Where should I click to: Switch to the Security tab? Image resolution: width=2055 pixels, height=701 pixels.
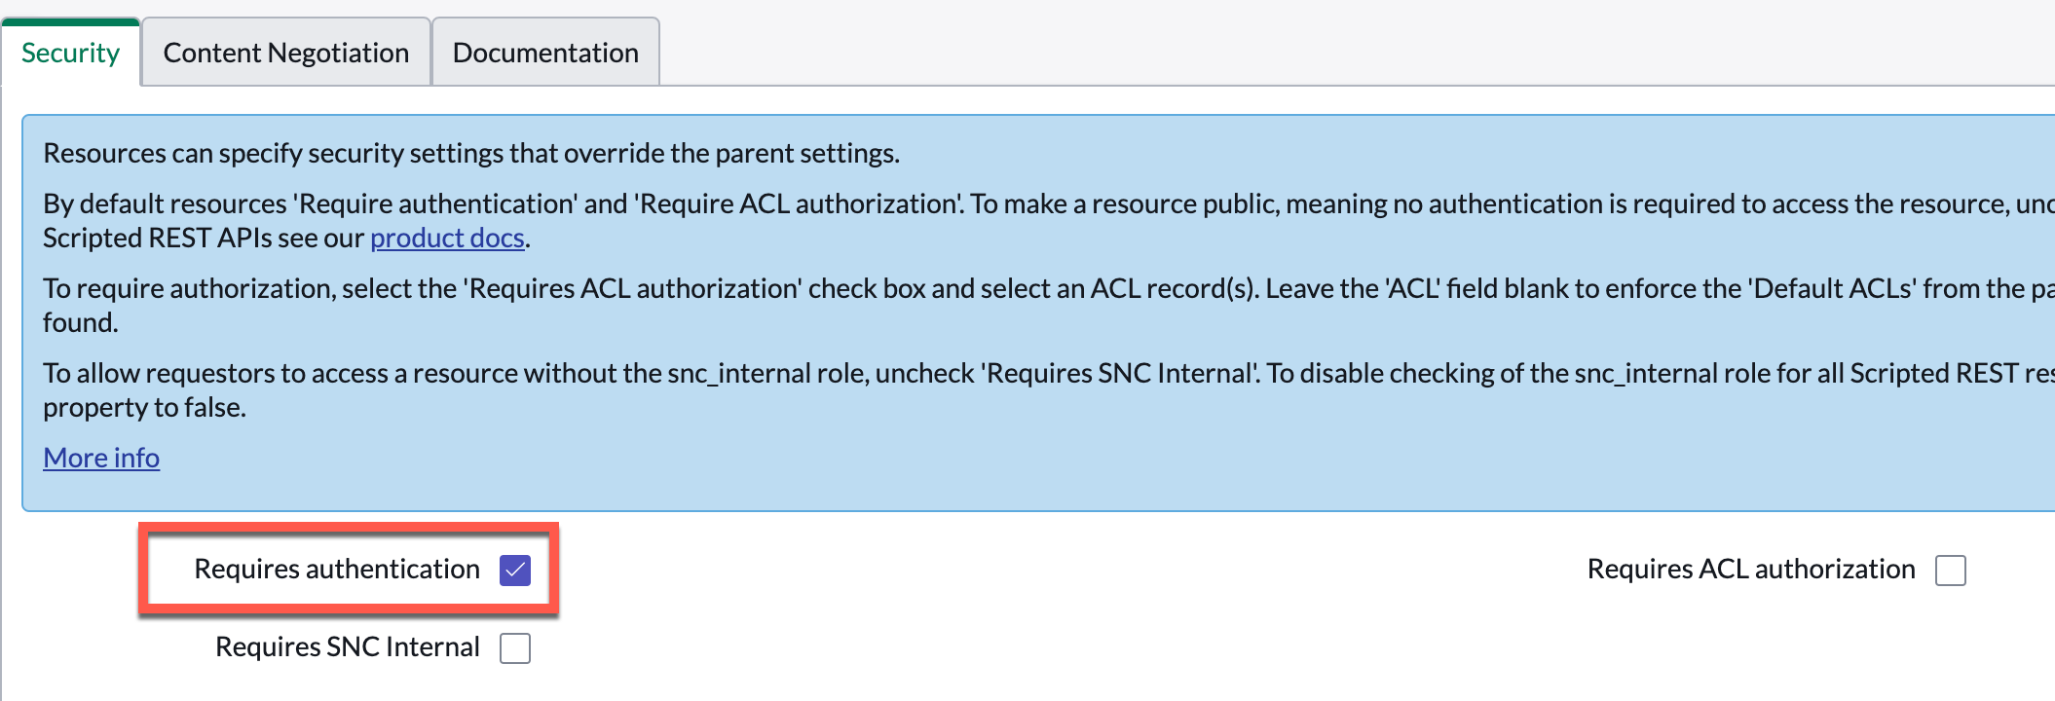click(70, 53)
